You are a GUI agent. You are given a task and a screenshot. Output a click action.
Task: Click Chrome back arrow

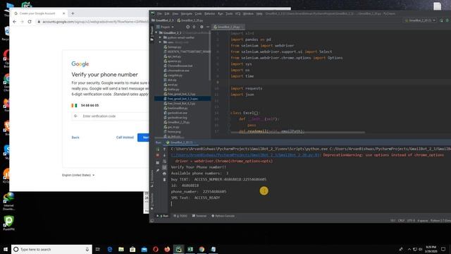[x=15, y=22]
